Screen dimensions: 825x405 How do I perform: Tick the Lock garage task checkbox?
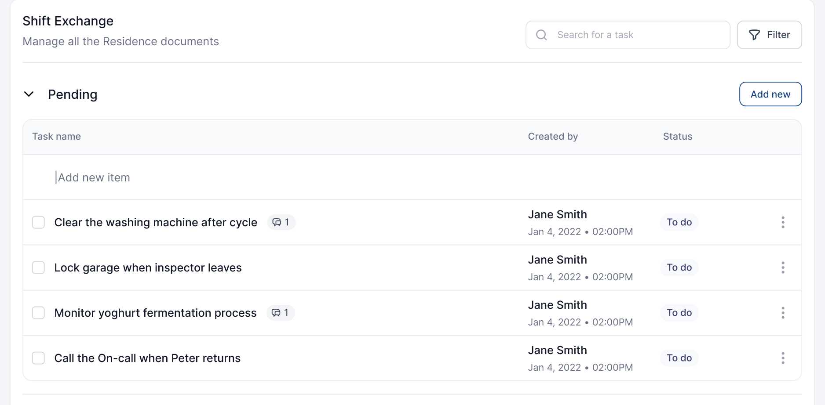click(39, 268)
